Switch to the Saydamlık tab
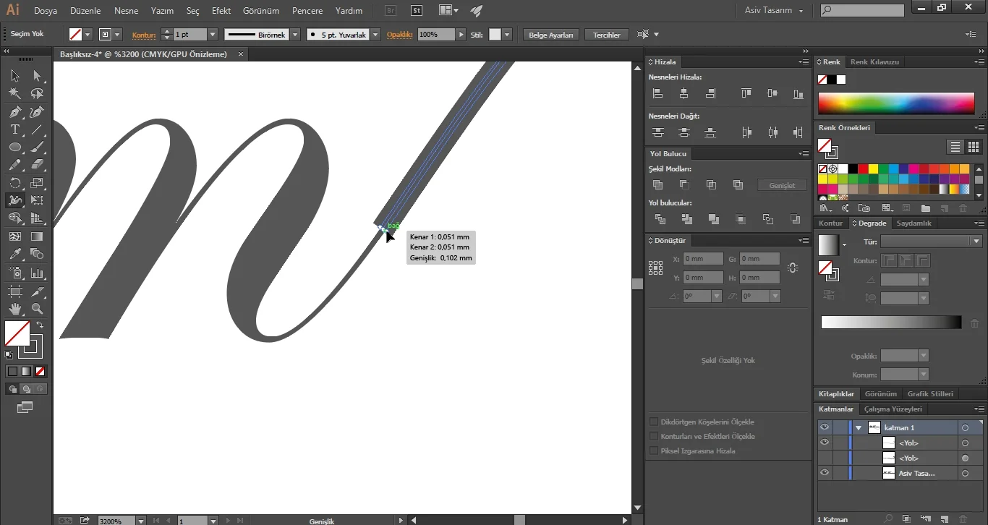 [x=914, y=223]
